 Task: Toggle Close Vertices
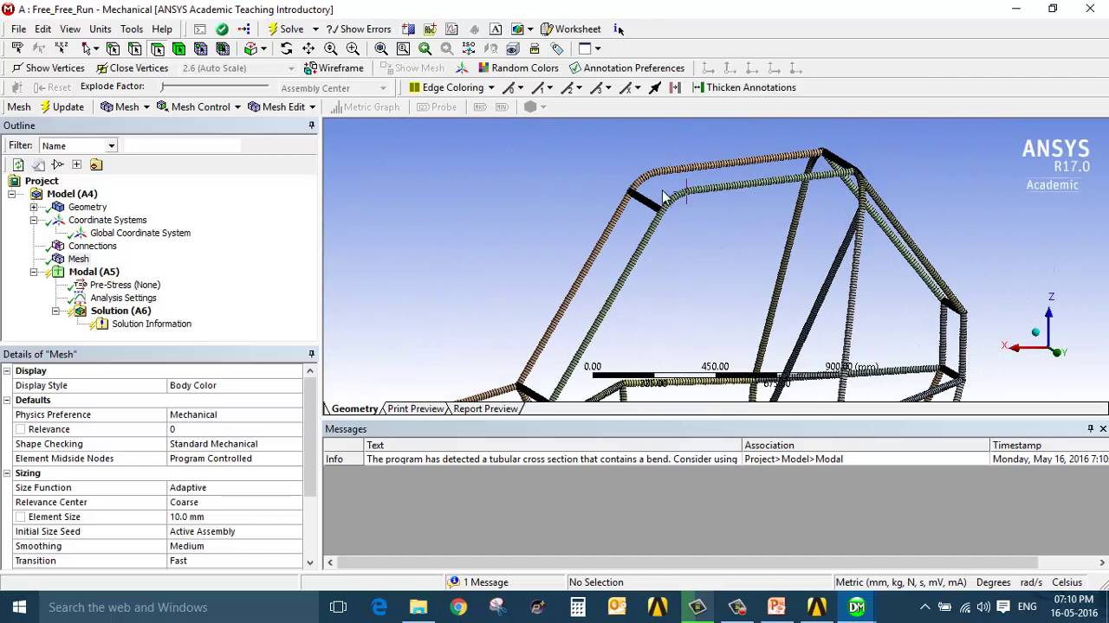[132, 67]
